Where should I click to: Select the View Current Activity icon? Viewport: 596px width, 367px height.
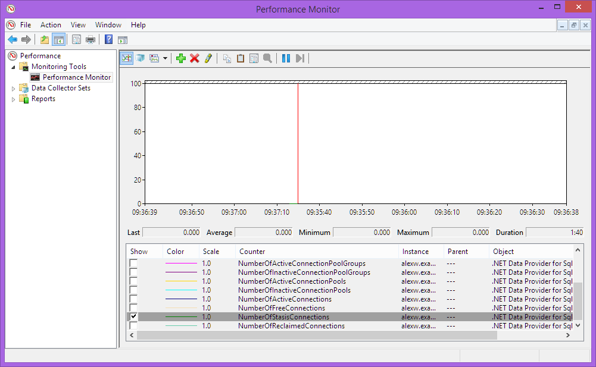[126, 58]
